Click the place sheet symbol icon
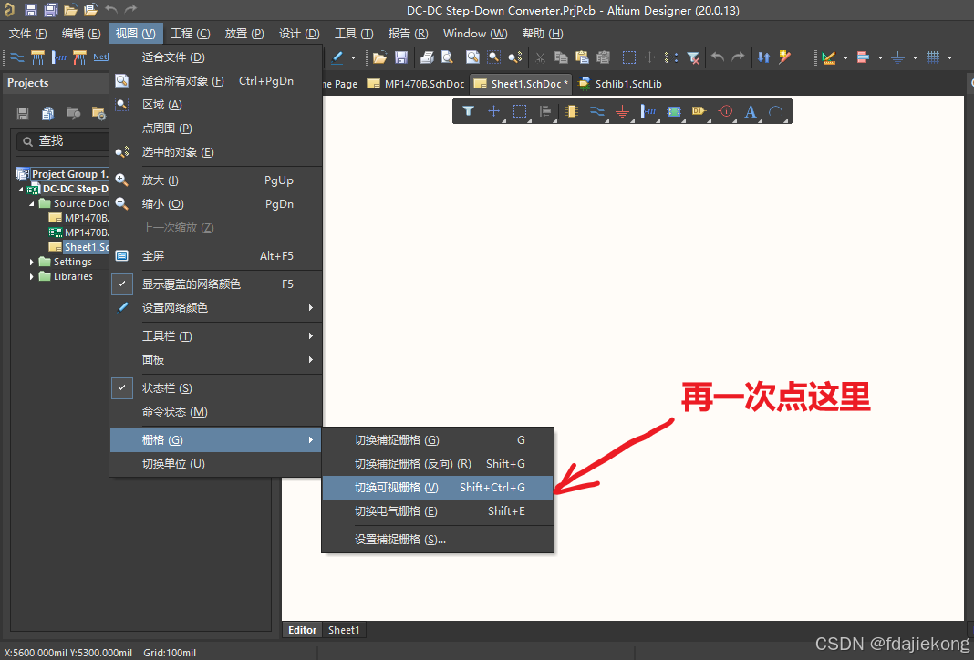 [674, 111]
